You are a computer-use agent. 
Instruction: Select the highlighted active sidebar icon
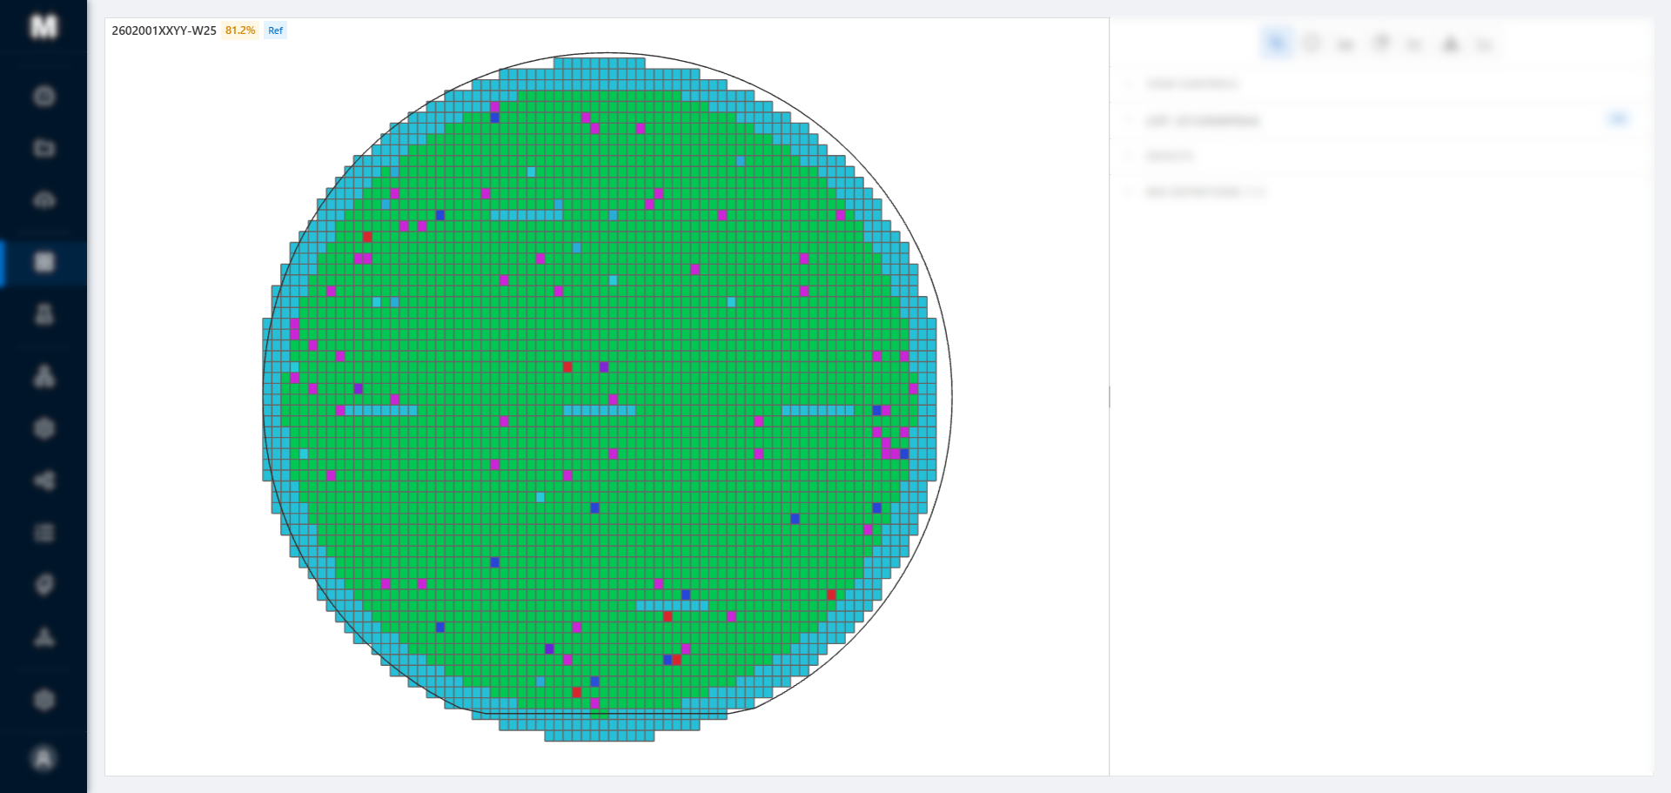click(x=44, y=262)
